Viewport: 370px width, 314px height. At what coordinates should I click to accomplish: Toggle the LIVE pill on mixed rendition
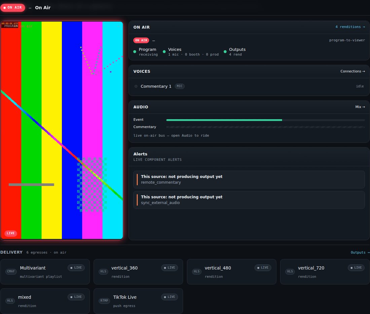76,297
